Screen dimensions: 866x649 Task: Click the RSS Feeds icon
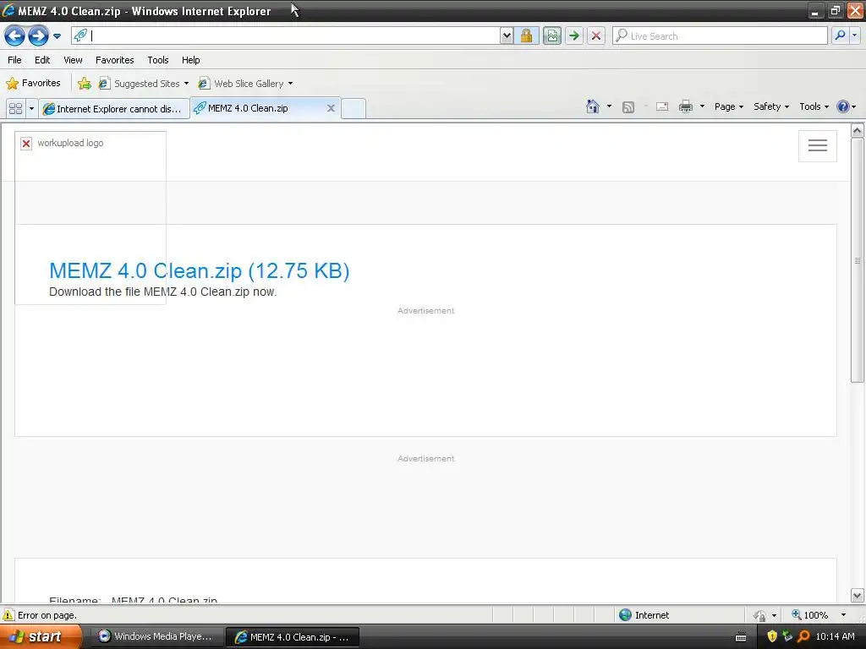[x=628, y=107]
